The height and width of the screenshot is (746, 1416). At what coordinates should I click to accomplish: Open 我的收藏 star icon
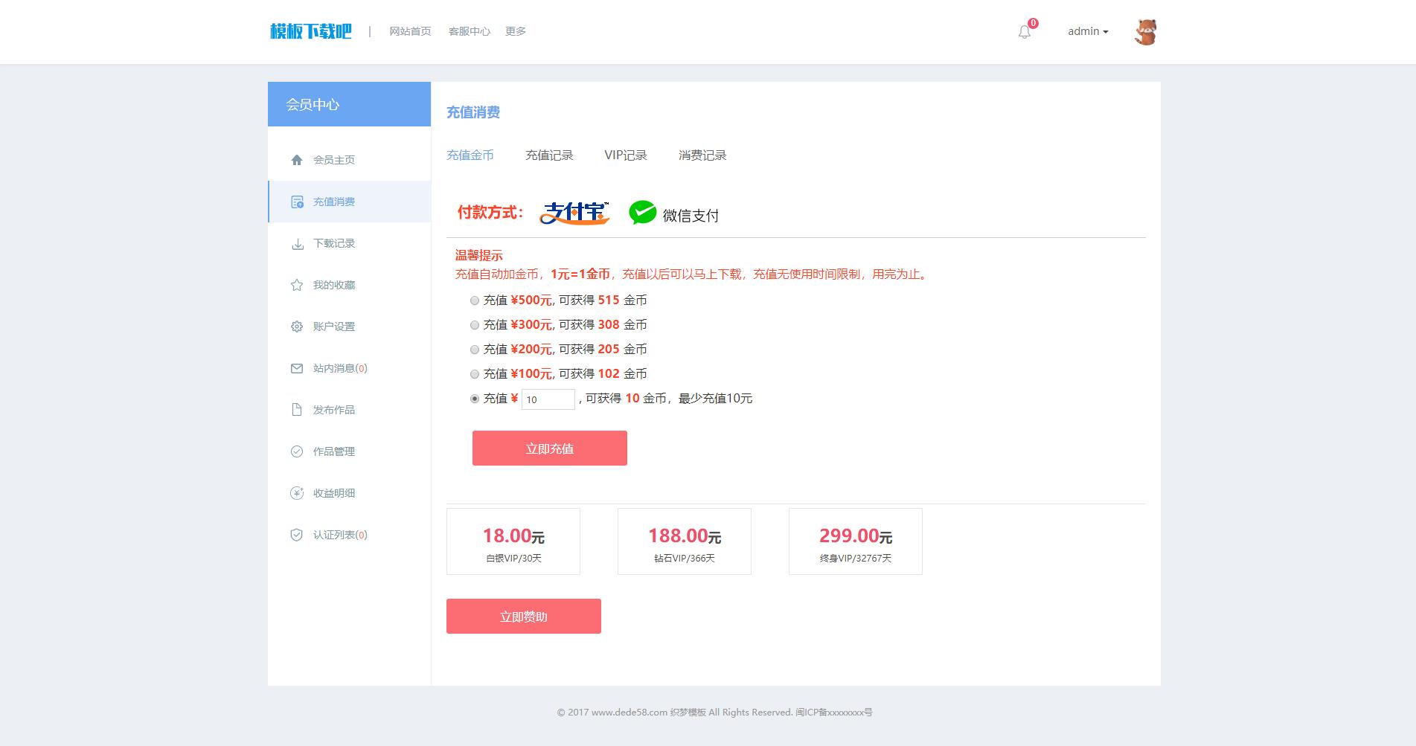pyautogui.click(x=297, y=285)
